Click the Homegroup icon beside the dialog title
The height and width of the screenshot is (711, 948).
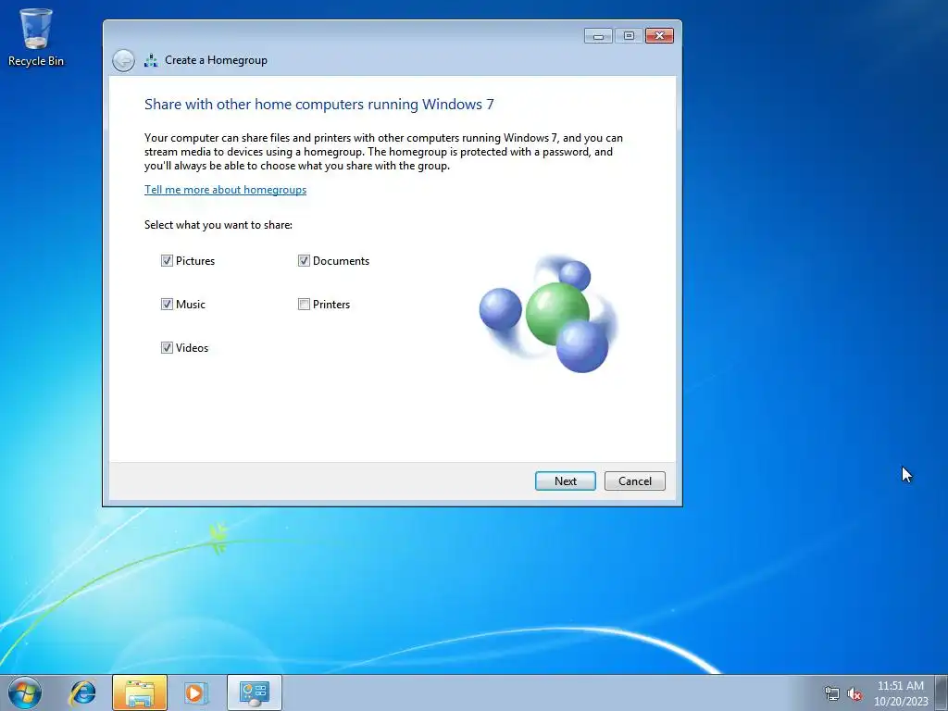151,60
